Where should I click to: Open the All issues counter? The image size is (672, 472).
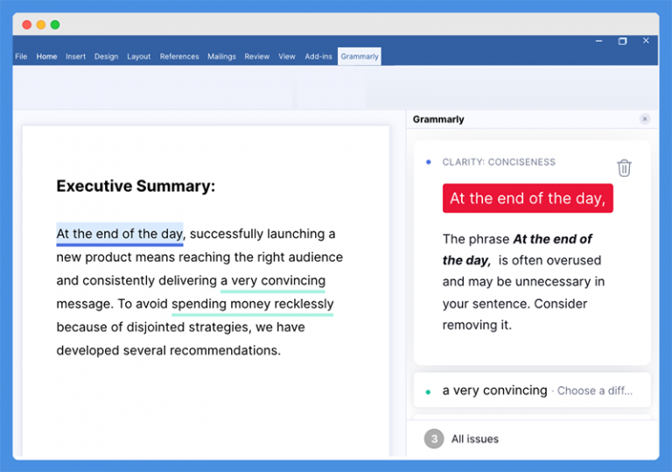point(462,439)
